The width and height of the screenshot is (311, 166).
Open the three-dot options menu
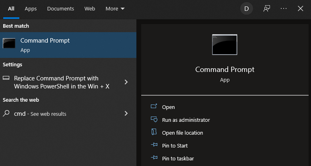coord(284,8)
